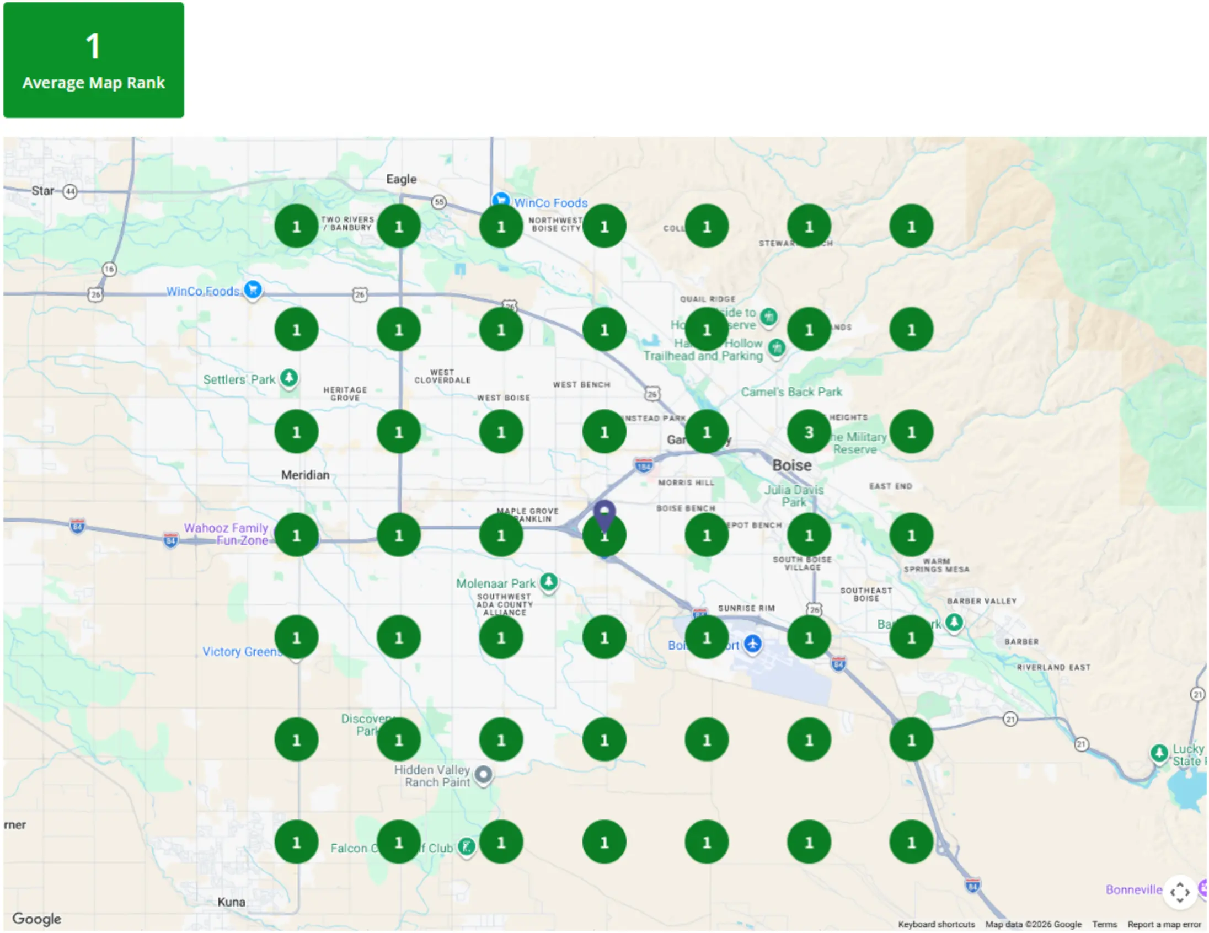The image size is (1209, 933).
Task: Click the Quail Ridge label
Action: pos(708,299)
